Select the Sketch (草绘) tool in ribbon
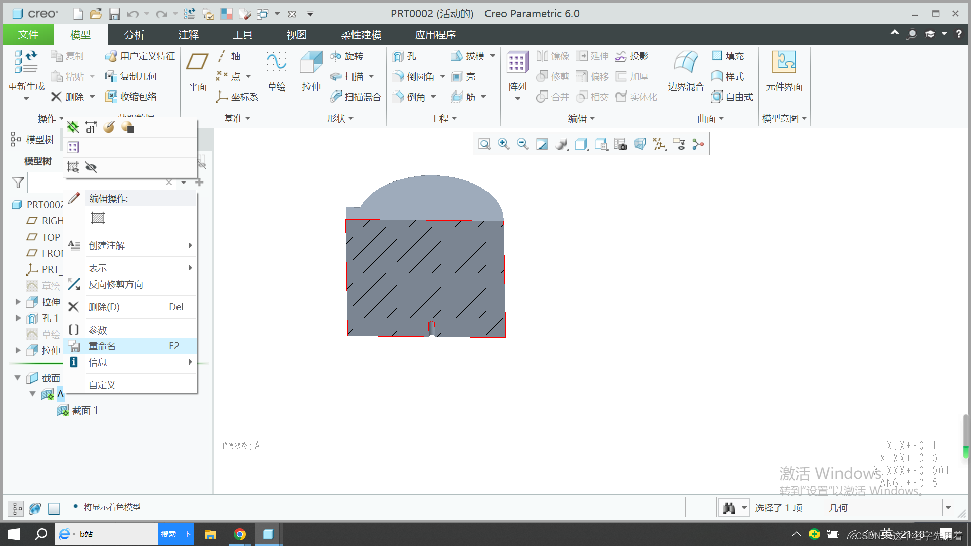Viewport: 971px width, 546px height. coord(276,63)
